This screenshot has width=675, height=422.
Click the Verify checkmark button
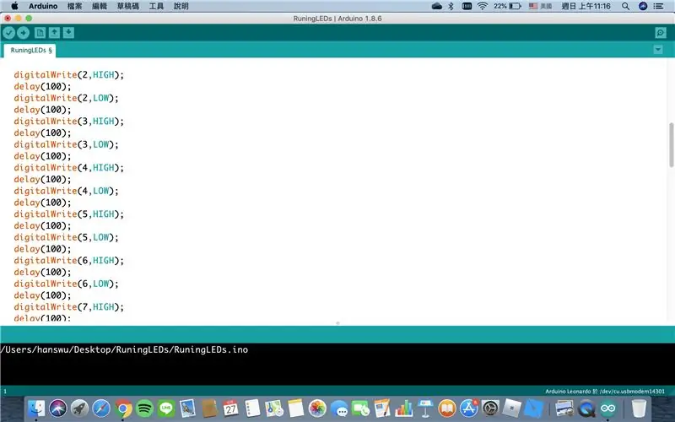point(9,33)
